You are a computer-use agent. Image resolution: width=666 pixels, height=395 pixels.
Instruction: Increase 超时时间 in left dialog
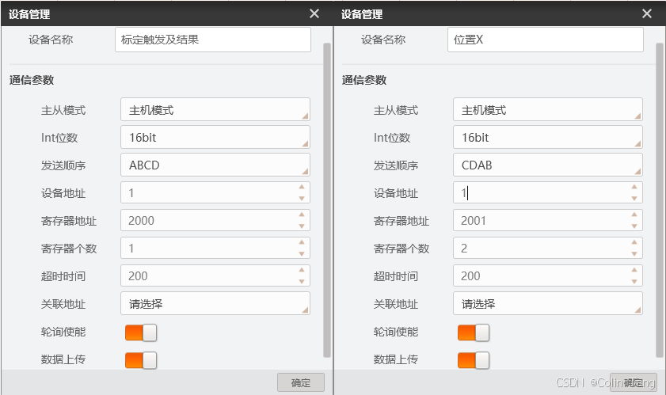pyautogui.click(x=302, y=270)
